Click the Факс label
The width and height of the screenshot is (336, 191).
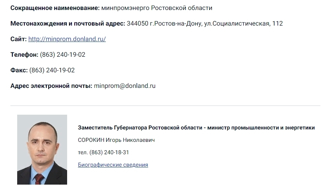point(19,70)
